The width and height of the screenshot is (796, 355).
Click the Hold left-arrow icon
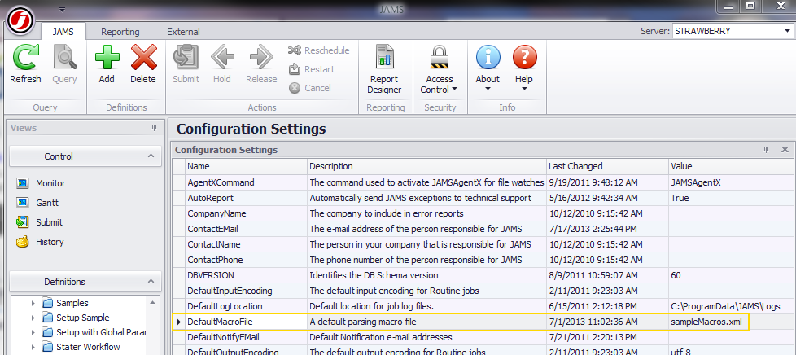pos(222,57)
